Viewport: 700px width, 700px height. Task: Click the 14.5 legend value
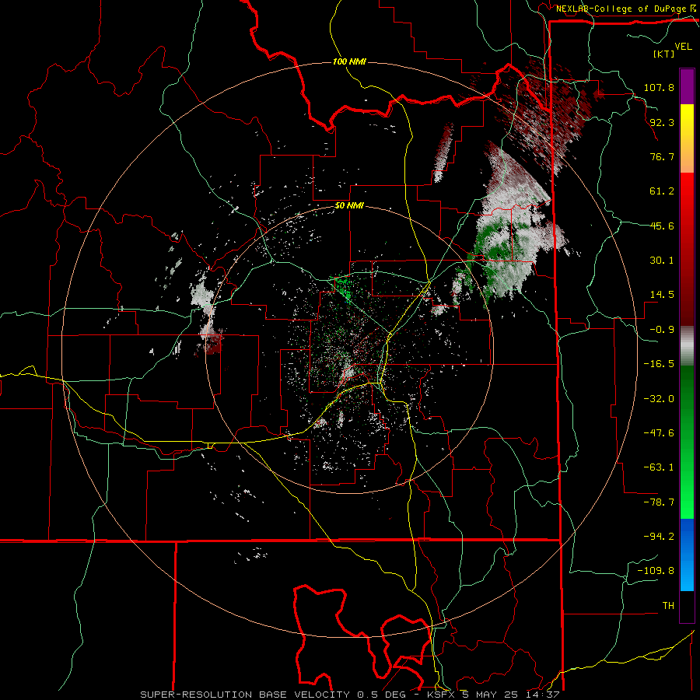[662, 295]
